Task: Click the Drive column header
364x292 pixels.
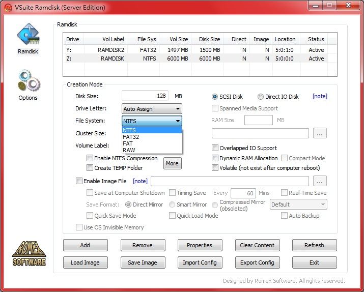Action: coord(74,39)
